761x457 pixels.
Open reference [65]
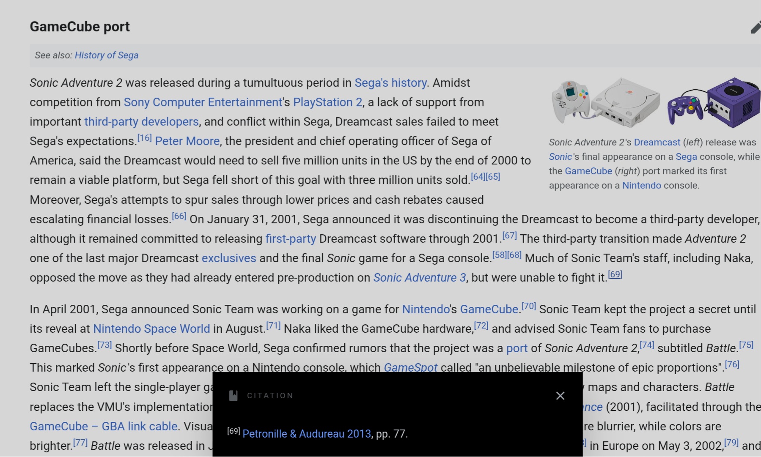point(493,177)
